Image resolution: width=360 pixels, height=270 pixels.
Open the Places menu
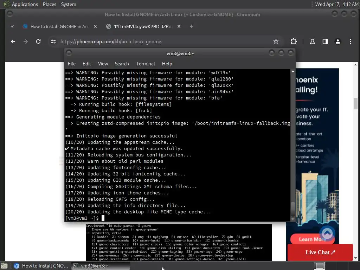pos(49,4)
